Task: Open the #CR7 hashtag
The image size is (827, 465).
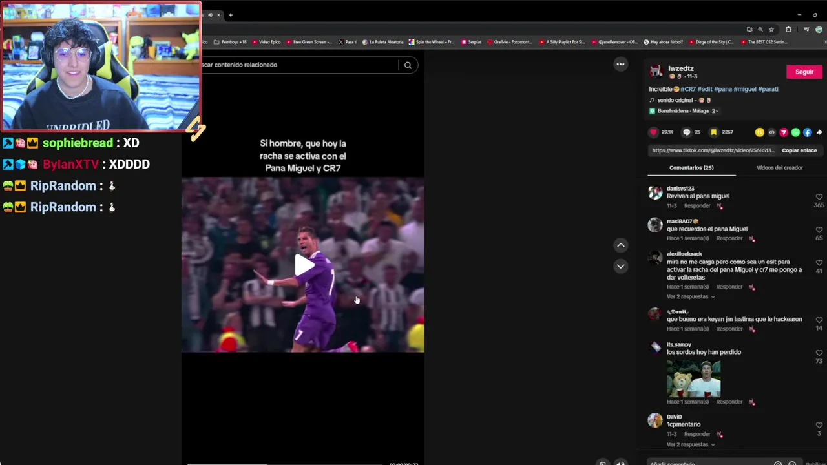Action: pyautogui.click(x=688, y=89)
